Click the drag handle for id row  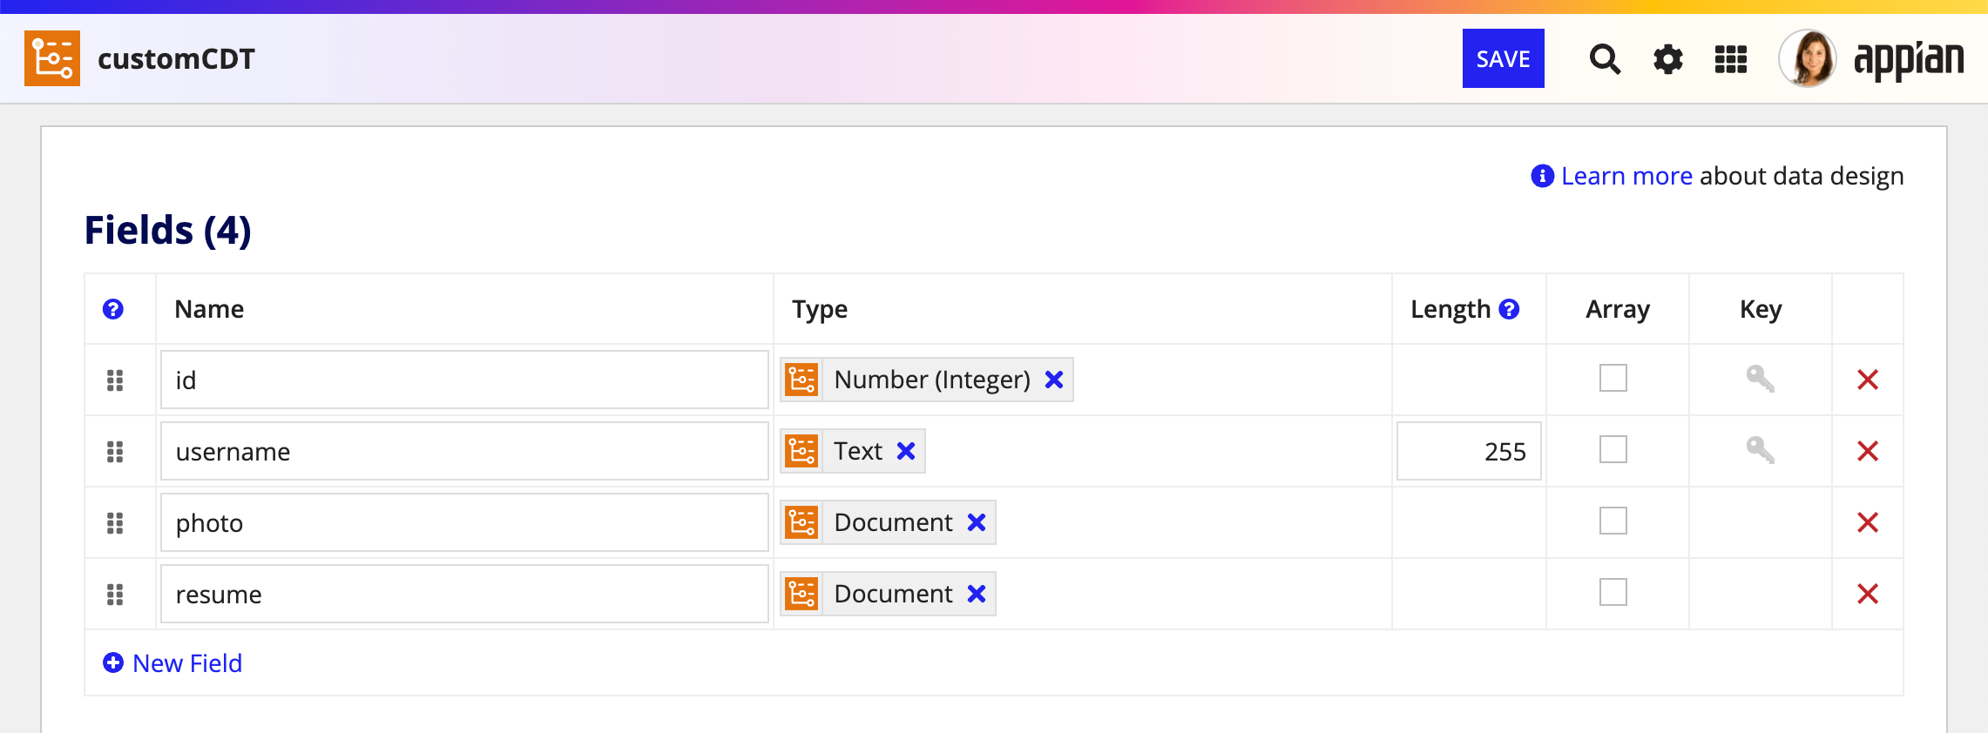(x=115, y=380)
